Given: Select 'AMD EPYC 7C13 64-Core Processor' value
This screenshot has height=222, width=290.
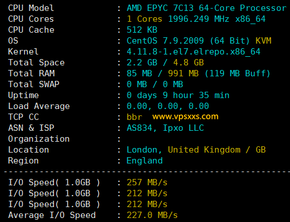Looking at the screenshot, I should tap(206, 8).
